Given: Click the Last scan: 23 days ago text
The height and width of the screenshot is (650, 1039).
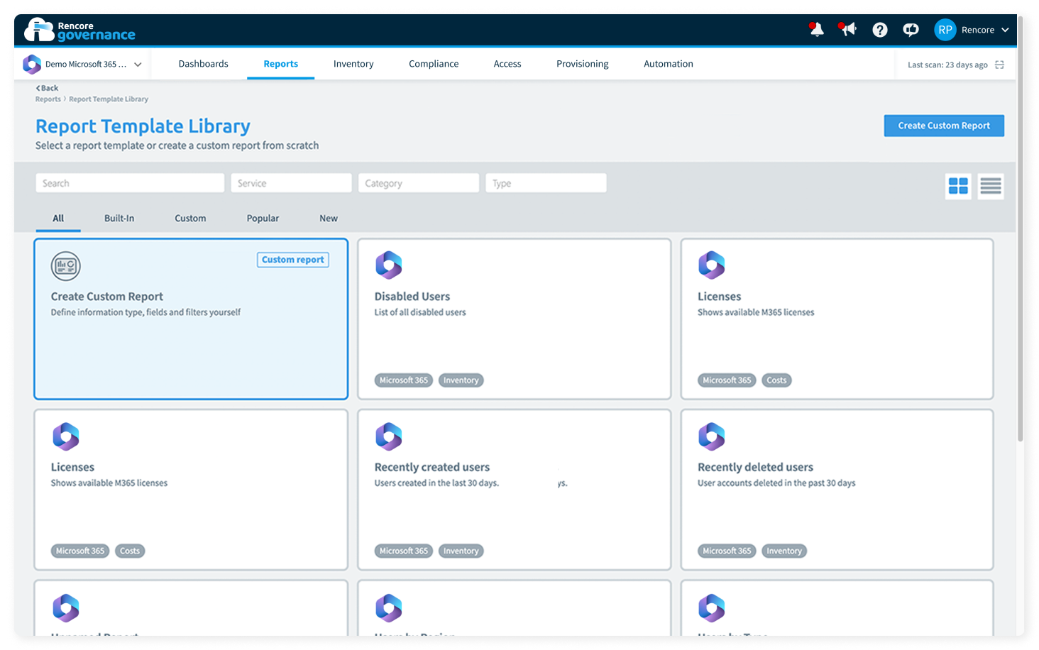Looking at the screenshot, I should (x=947, y=65).
